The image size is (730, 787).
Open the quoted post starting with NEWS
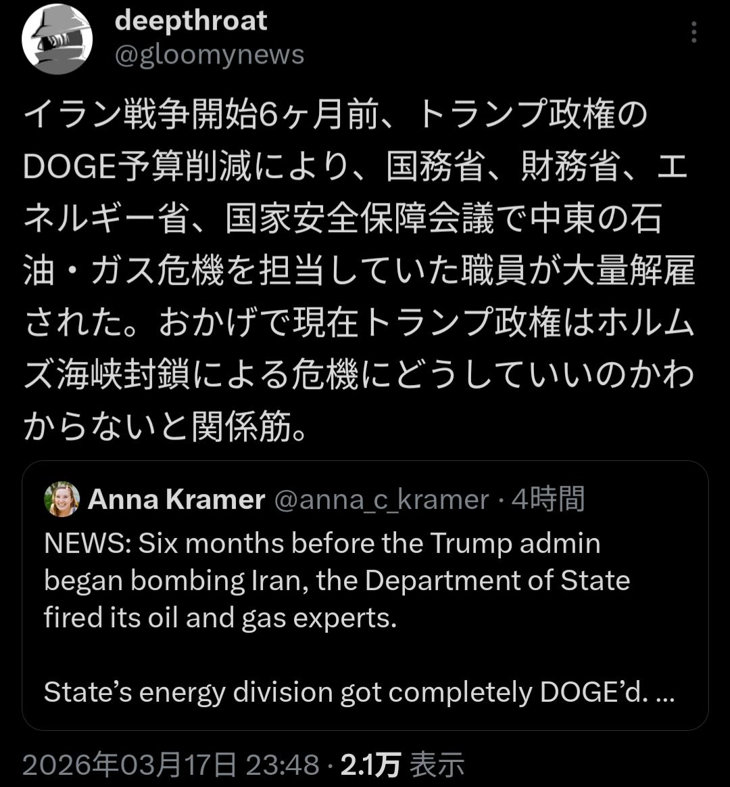point(322,544)
